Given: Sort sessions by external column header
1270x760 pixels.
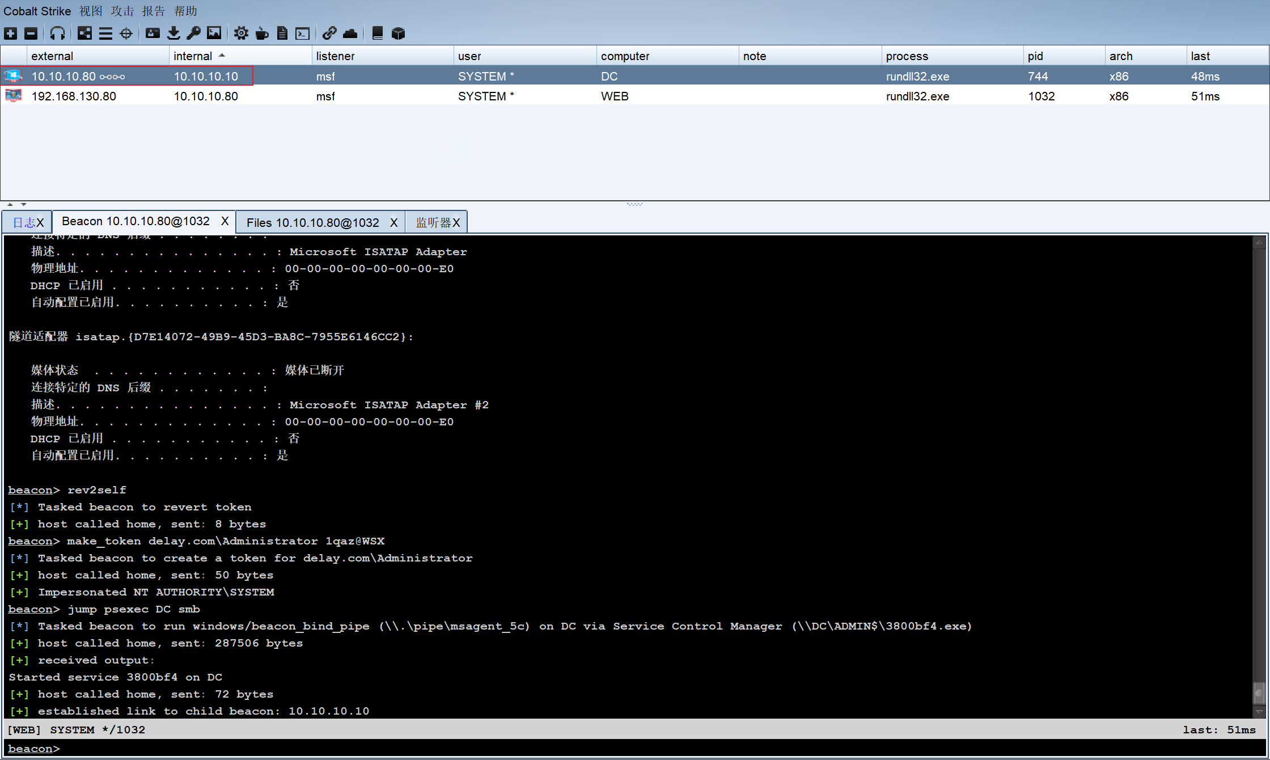Looking at the screenshot, I should pos(98,56).
